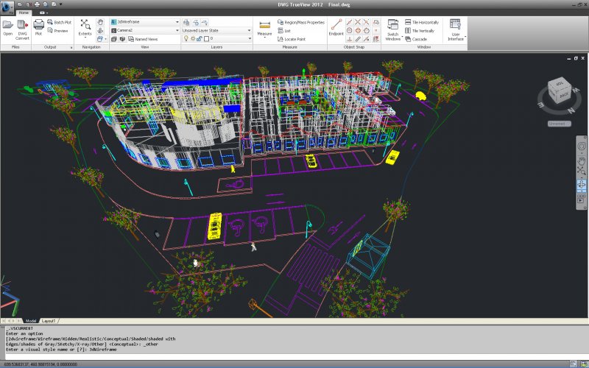This screenshot has height=368, width=589.
Task: Click the List command
Action: click(284, 31)
